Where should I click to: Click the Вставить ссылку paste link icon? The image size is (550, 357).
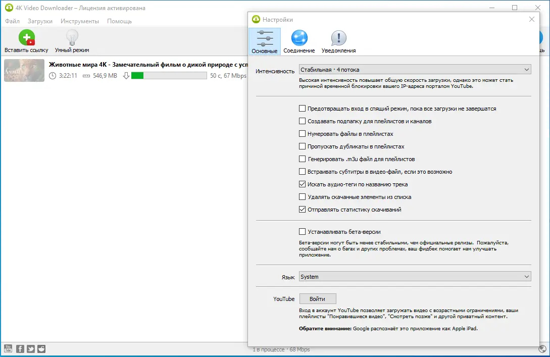tap(27, 37)
